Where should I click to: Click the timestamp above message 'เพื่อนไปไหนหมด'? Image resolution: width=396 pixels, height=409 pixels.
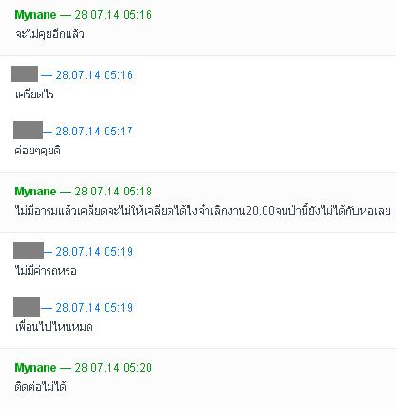94,307
